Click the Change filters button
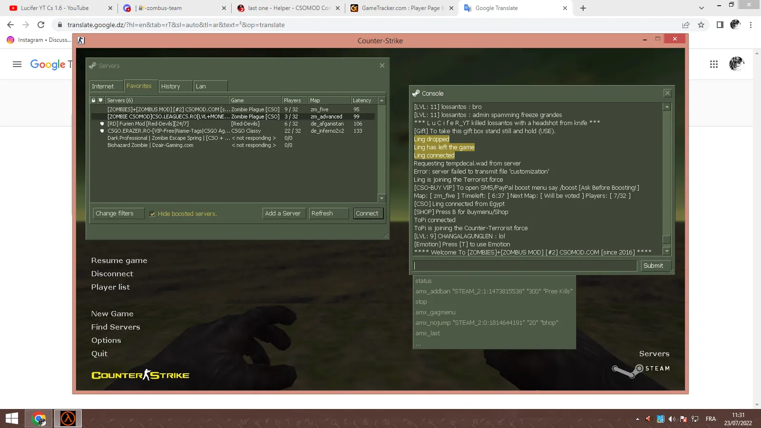 coord(118,214)
